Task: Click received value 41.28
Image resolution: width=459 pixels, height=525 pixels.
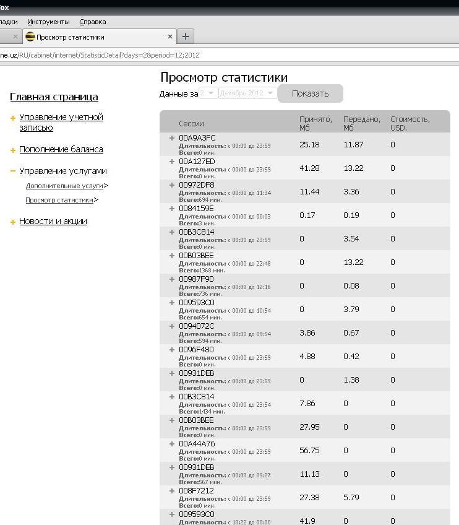Action: point(309,168)
